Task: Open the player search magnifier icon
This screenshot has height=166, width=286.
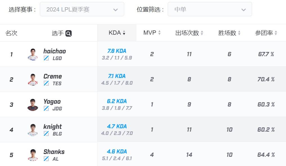Action: (x=68, y=33)
